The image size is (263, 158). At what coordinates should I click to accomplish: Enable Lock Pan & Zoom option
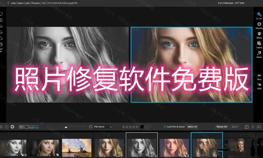click(174, 127)
